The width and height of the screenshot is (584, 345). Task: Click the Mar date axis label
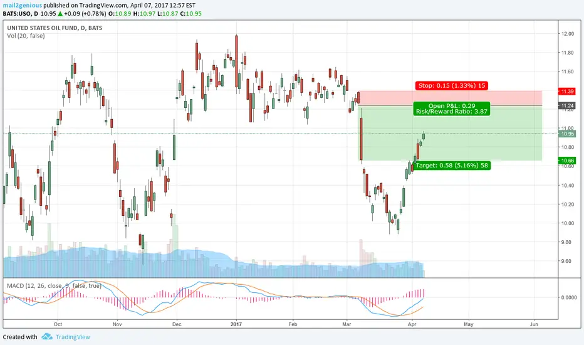tap(347, 324)
